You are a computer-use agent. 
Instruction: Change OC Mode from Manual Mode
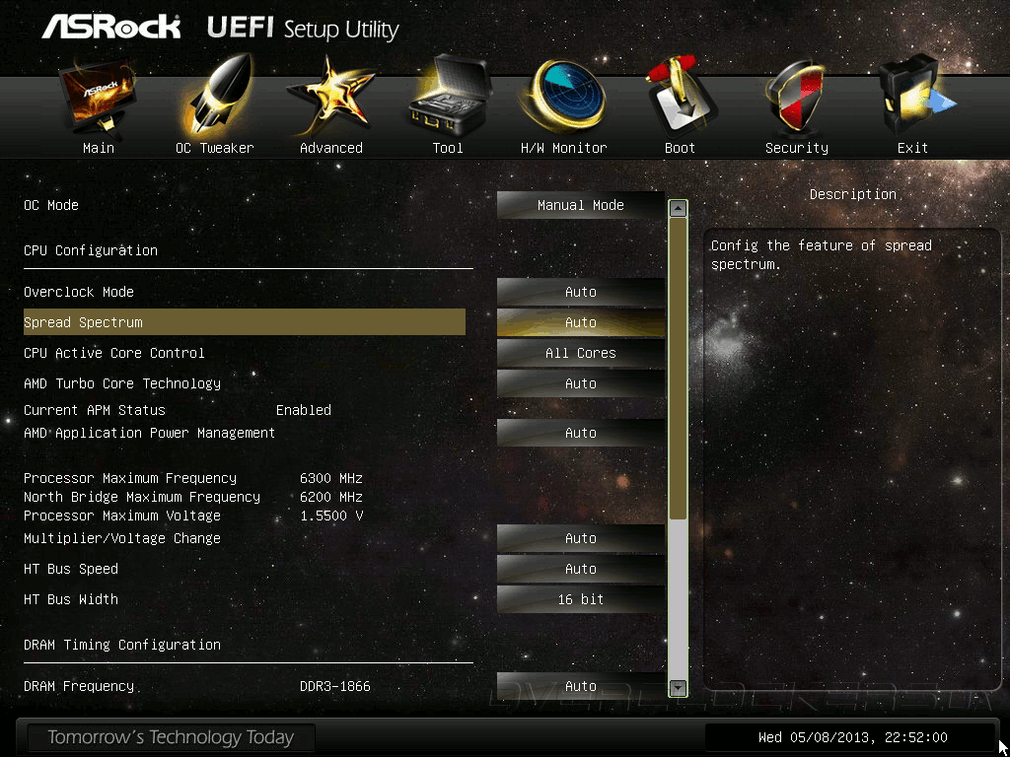[580, 205]
